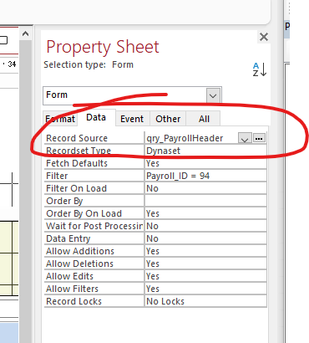Image resolution: width=309 pixels, height=343 pixels.
Task: Click the Order By On Load label
Action: [84, 213]
